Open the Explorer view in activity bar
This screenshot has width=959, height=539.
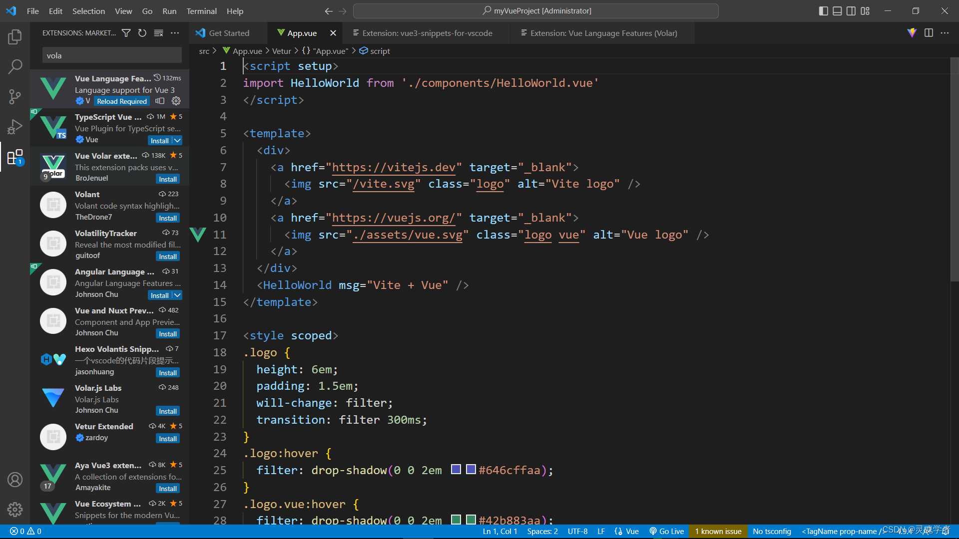[15, 36]
